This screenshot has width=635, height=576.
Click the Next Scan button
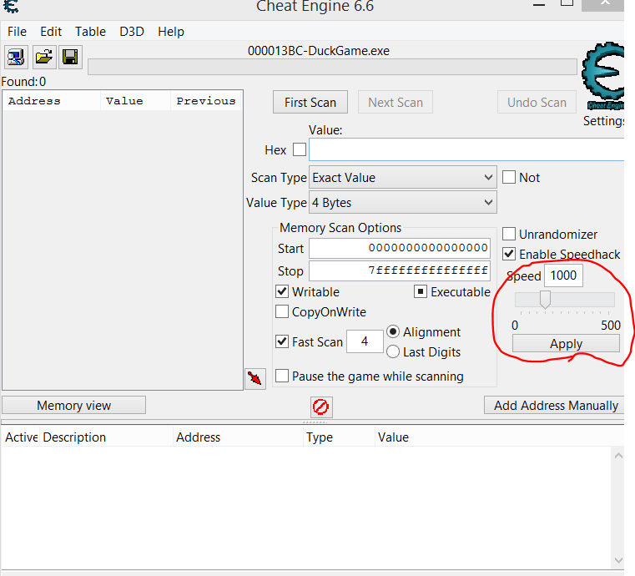pyautogui.click(x=396, y=102)
